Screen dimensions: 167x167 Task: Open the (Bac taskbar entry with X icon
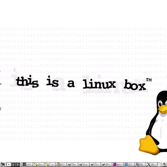[x=152, y=164]
